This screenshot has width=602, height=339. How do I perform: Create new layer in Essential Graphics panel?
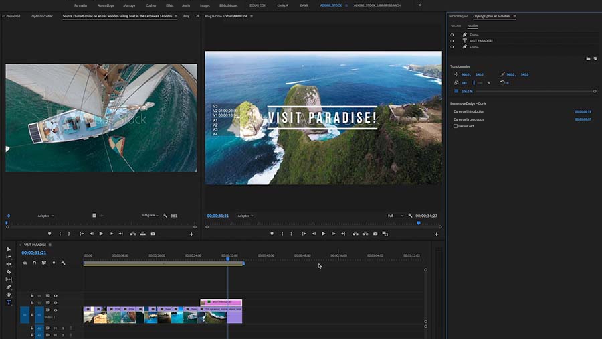[595, 59]
